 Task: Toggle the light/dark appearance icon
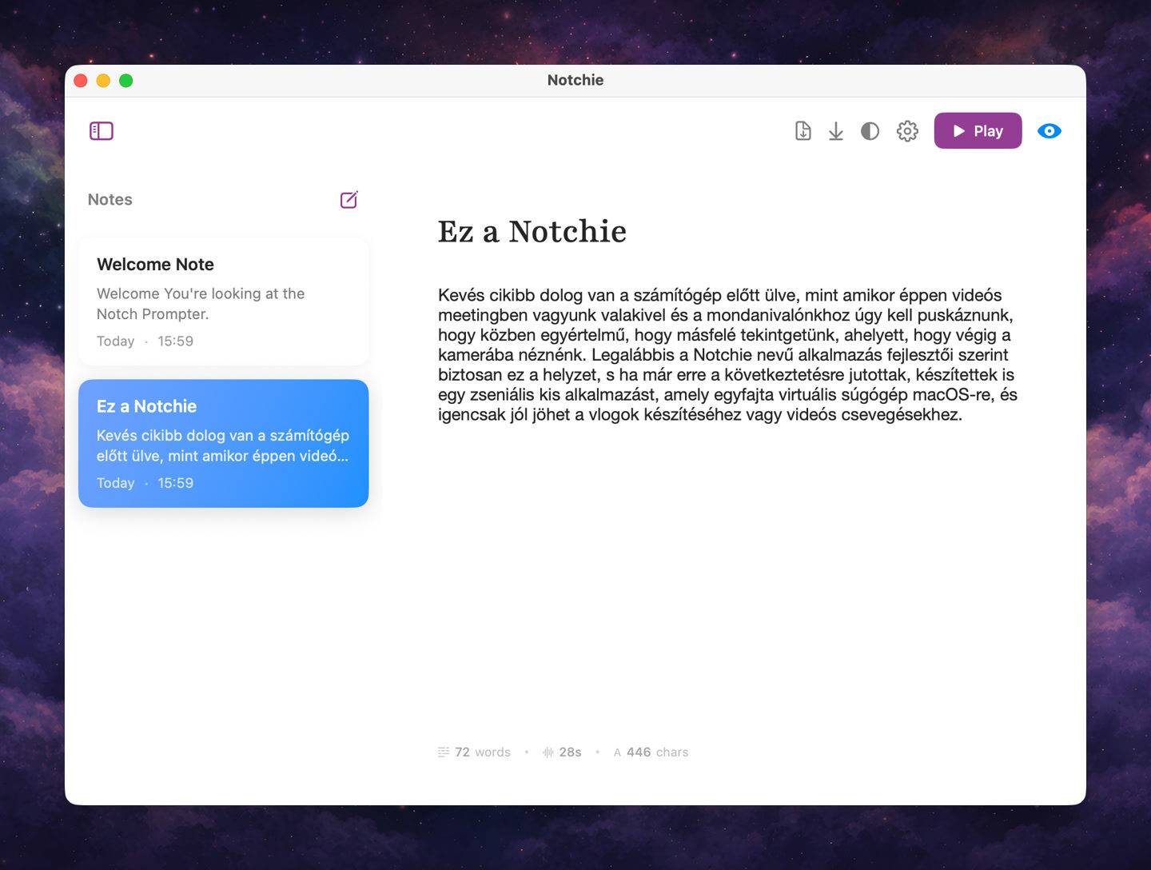click(x=870, y=131)
